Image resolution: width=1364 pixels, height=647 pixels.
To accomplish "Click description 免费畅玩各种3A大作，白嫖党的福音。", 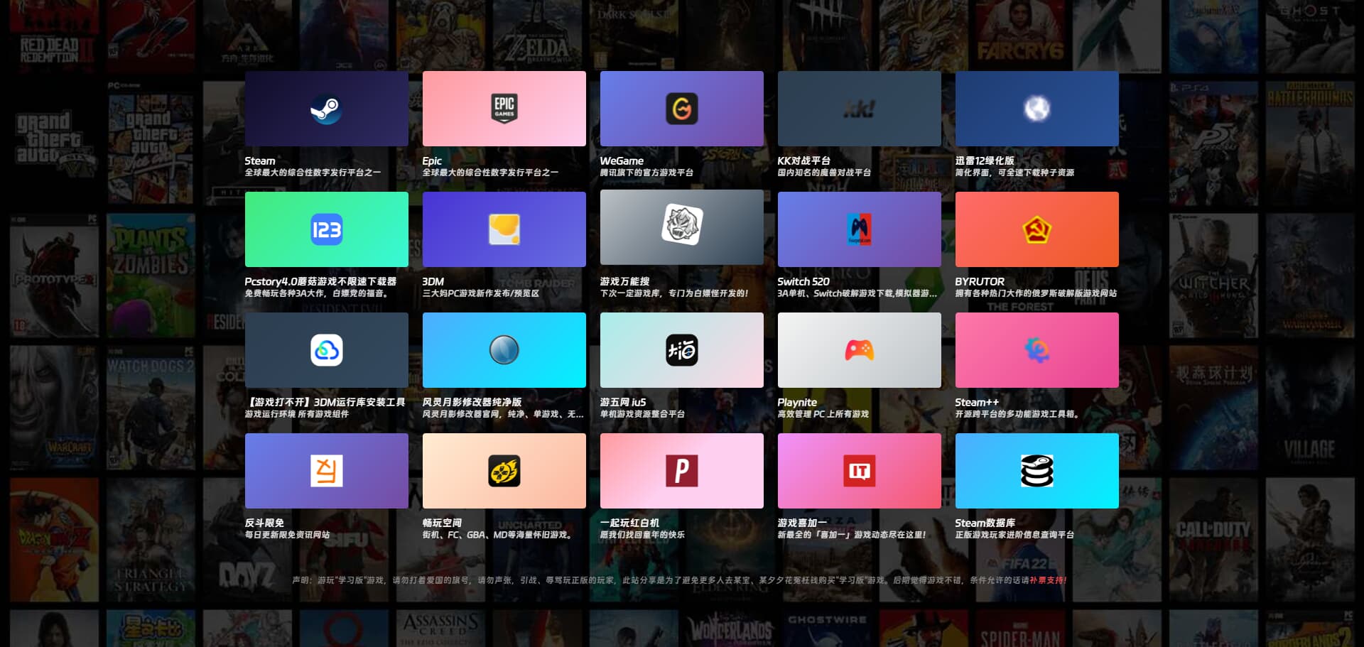I will 316,293.
